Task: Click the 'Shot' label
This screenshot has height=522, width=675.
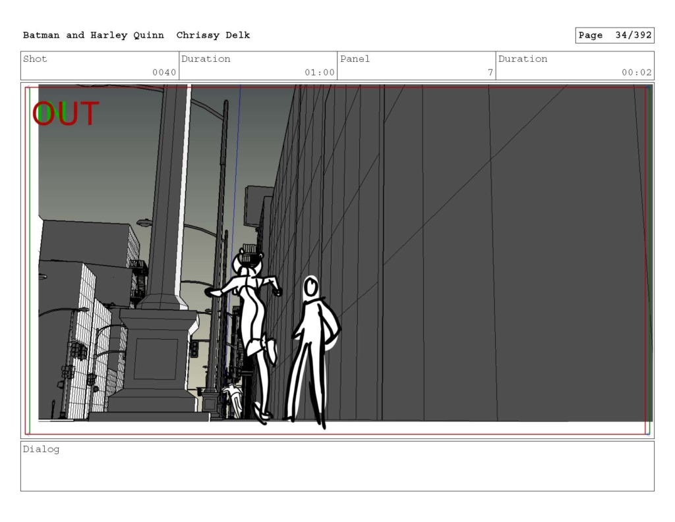Action: [x=35, y=59]
